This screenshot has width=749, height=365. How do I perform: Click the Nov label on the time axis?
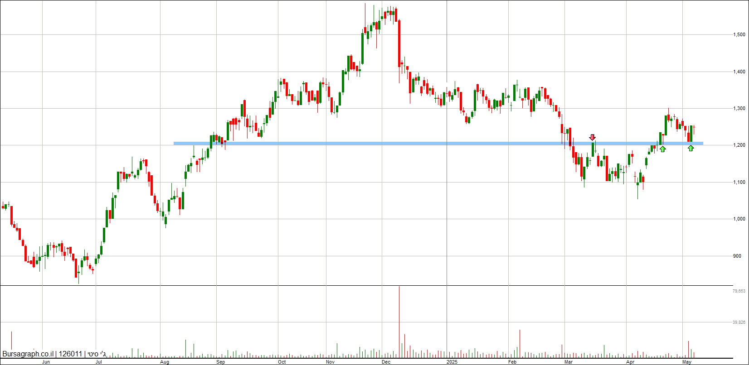point(330,362)
